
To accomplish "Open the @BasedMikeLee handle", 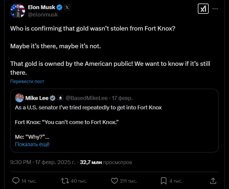I will pyautogui.click(x=86, y=98).
